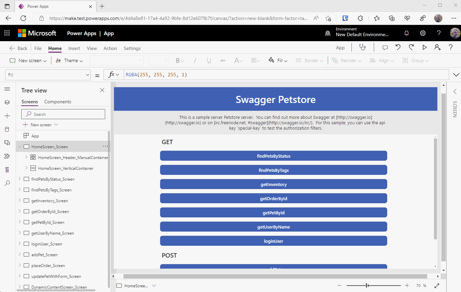Viewport: 461px width, 292px height.
Task: Open the Data panel from the left rail
Action: [x=7, y=129]
